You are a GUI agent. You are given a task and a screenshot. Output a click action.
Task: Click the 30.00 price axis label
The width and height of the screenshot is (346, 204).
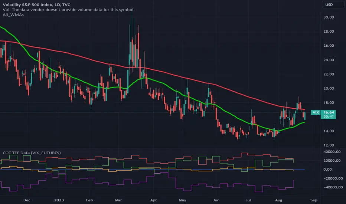coord(329,17)
